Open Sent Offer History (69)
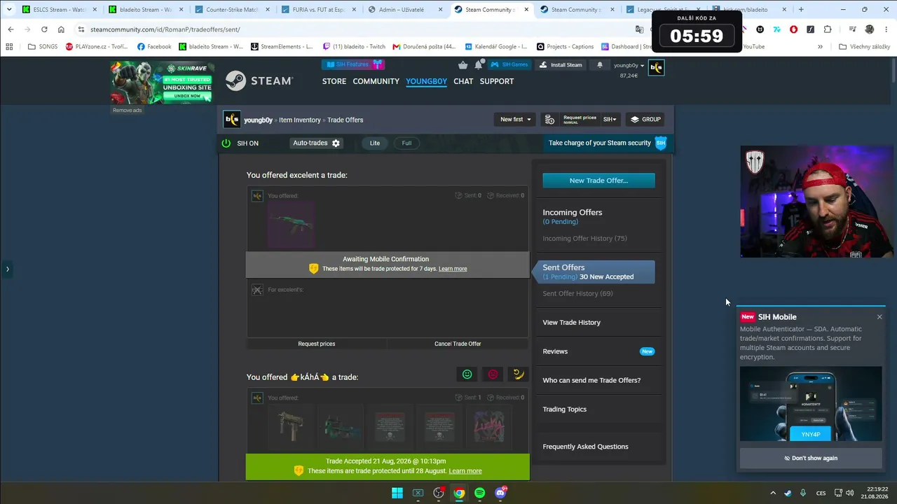The width and height of the screenshot is (897, 504). click(577, 293)
